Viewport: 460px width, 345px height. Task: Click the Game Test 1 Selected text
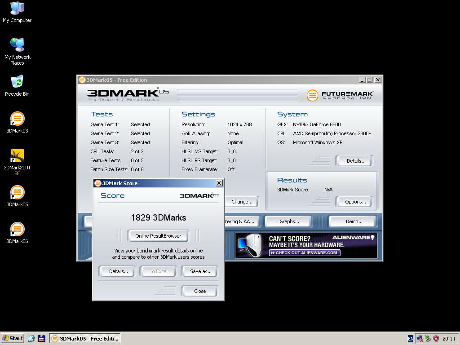tap(140, 124)
